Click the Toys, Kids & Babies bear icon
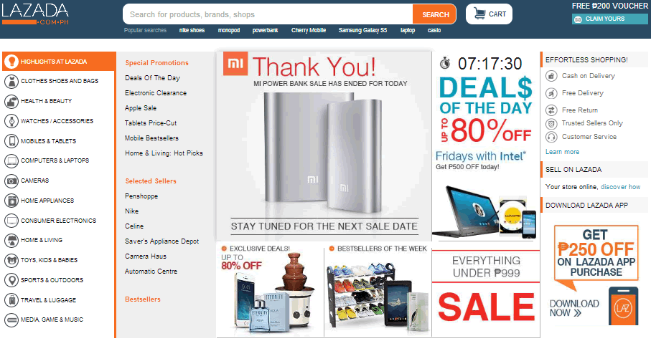The width and height of the screenshot is (651, 341). [x=11, y=260]
